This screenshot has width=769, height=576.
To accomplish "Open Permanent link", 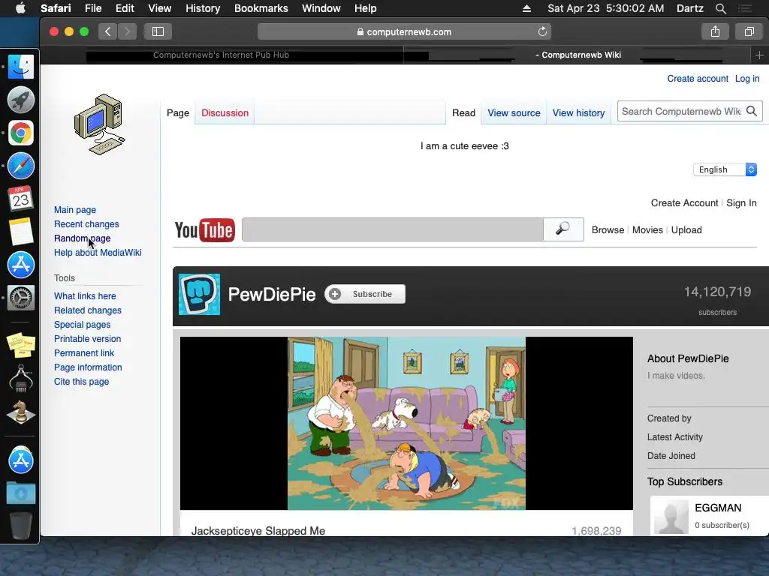I will [84, 352].
